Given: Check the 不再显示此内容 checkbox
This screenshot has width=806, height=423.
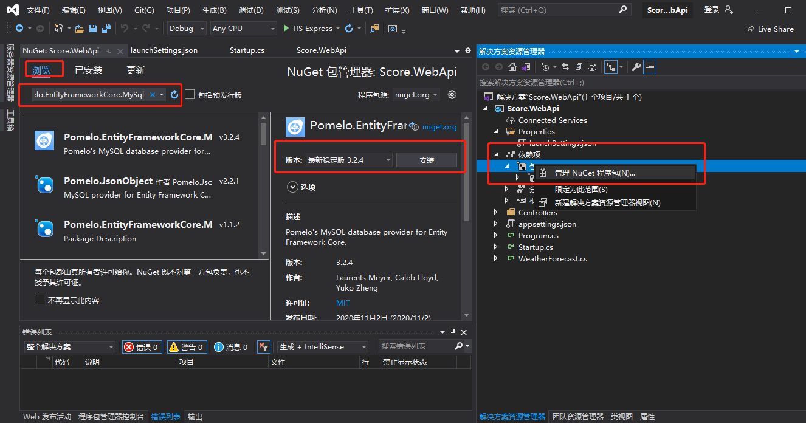Looking at the screenshot, I should (x=40, y=300).
